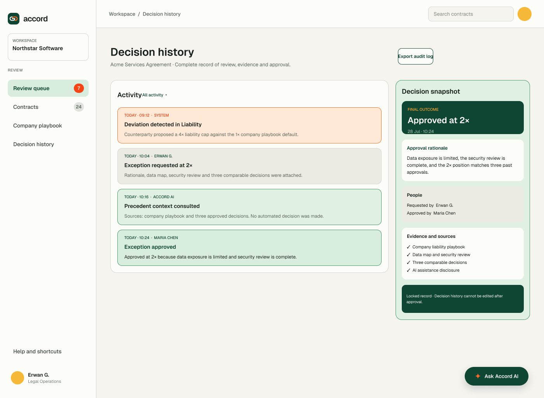Open the Deviation detected in Liability entry
544x398 pixels.
tap(249, 125)
